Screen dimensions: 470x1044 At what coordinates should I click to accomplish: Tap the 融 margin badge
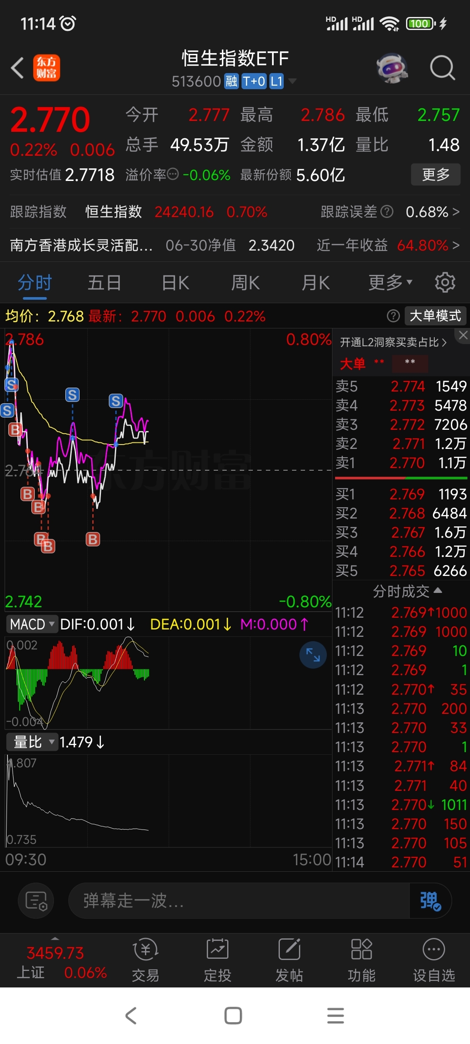point(231,81)
